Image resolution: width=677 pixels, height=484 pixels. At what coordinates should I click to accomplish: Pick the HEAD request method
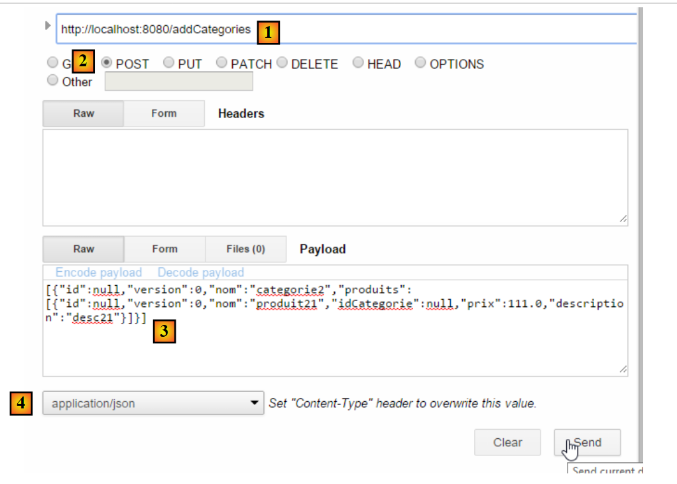(x=358, y=63)
